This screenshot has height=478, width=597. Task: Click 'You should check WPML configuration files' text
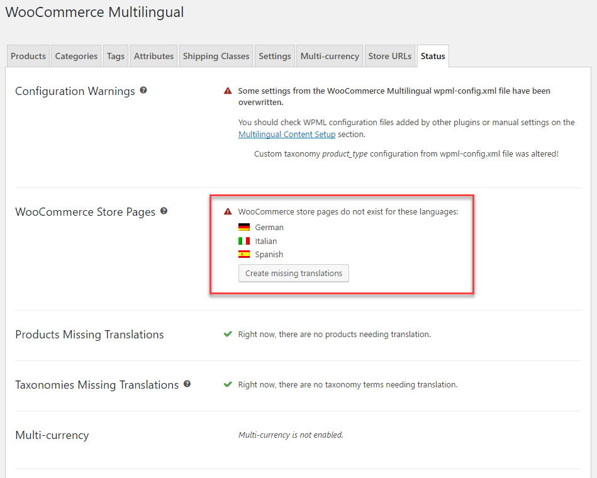[406, 128]
